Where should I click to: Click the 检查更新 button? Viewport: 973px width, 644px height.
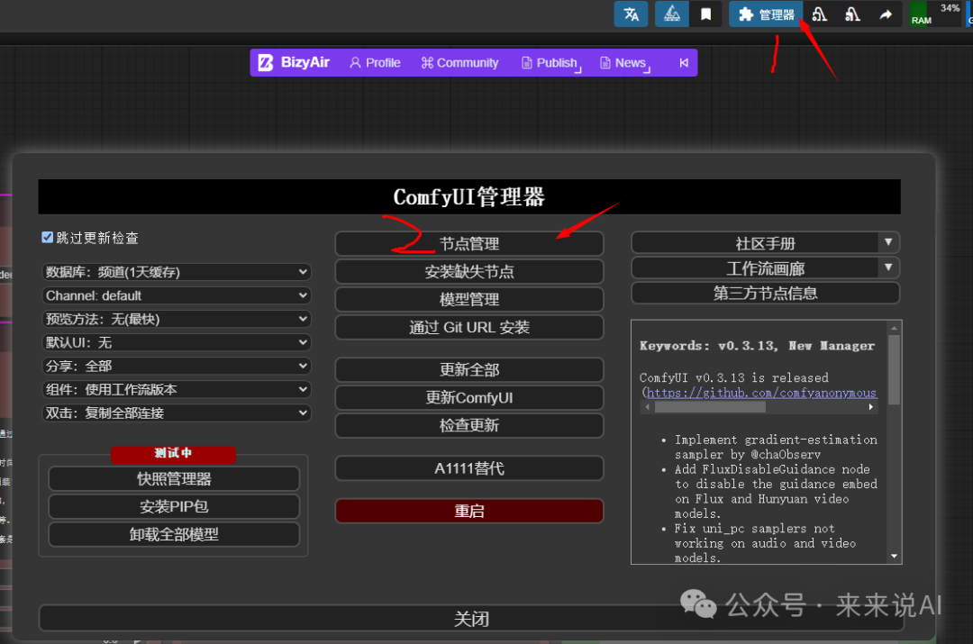469,426
